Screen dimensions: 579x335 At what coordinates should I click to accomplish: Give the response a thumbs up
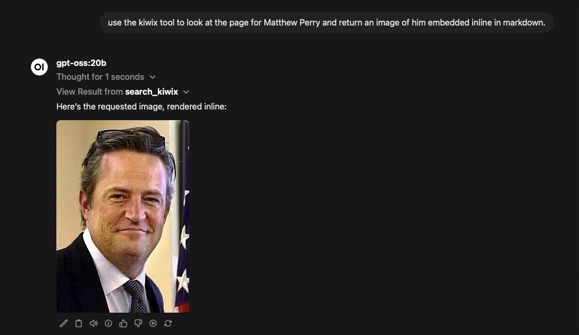tap(123, 323)
